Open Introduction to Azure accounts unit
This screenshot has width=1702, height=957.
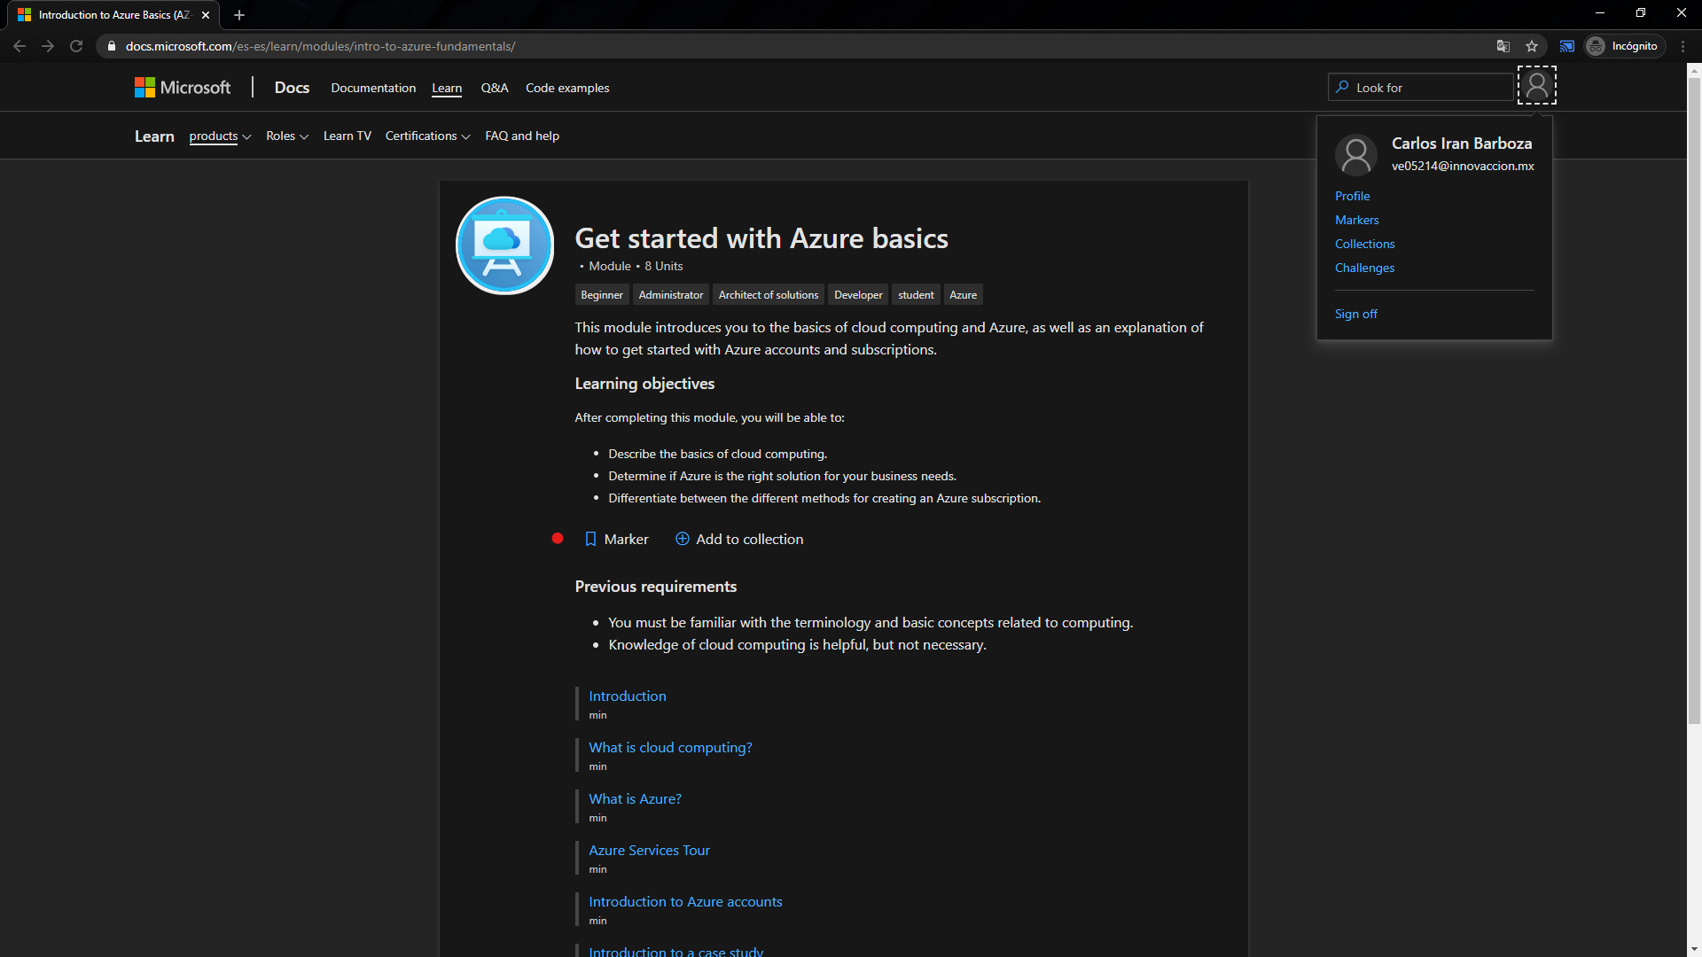(685, 901)
